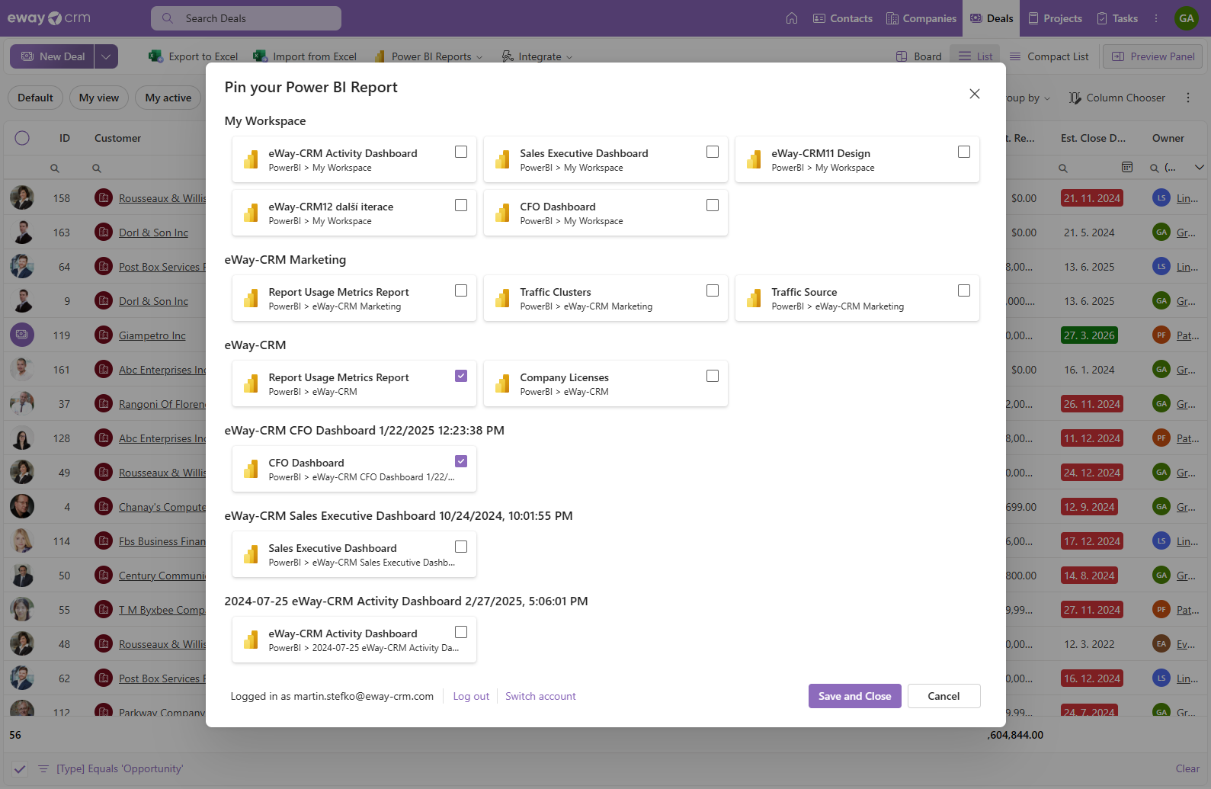Click owner avatar PF in row 119

coord(1161,335)
